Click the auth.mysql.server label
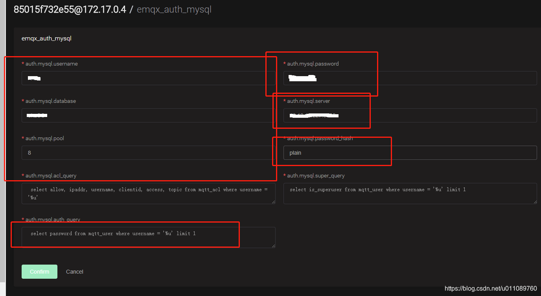The width and height of the screenshot is (541, 296). tap(309, 101)
